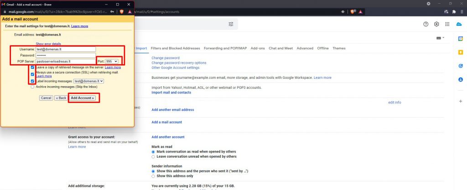Click the edit info link
The height and width of the screenshot is (190, 467).
pos(394,102)
